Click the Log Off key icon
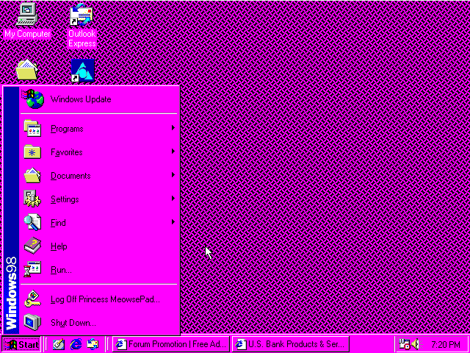This screenshot has height=353, width=470. tap(32, 299)
